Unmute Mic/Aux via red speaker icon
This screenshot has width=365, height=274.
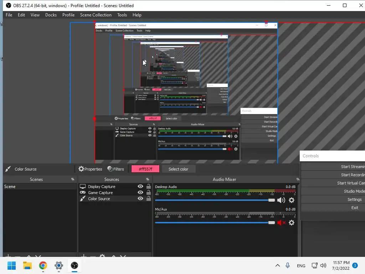[x=281, y=223]
